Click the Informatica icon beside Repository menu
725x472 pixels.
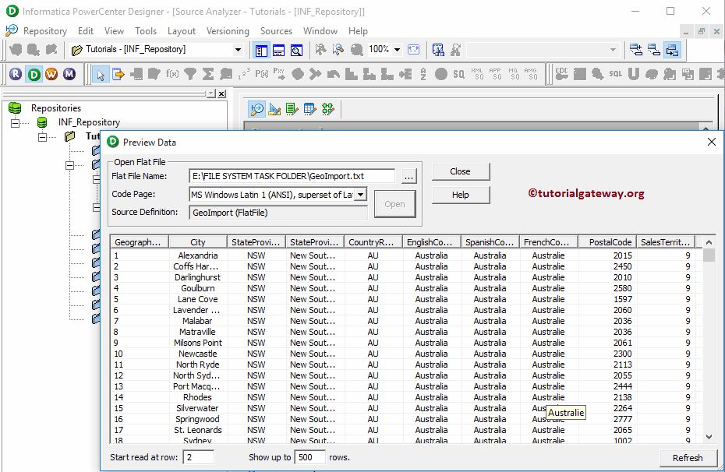click(x=12, y=31)
